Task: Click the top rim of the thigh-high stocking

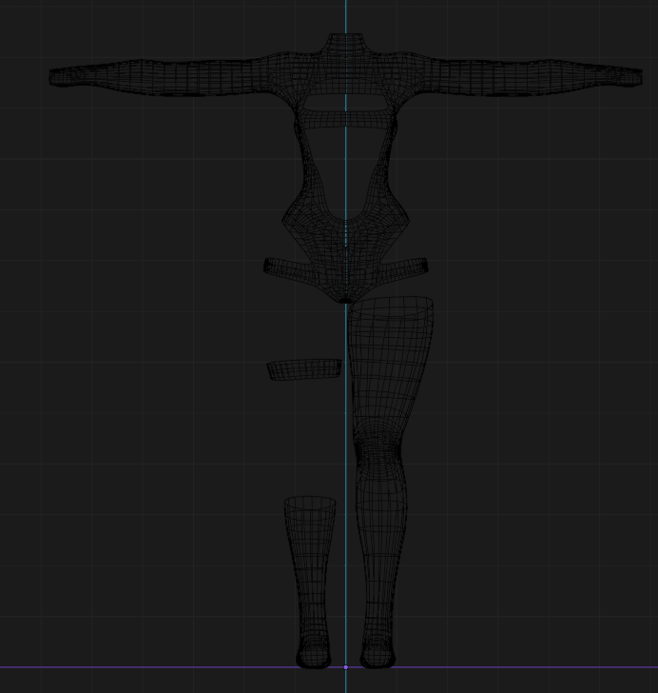Action: (x=390, y=306)
